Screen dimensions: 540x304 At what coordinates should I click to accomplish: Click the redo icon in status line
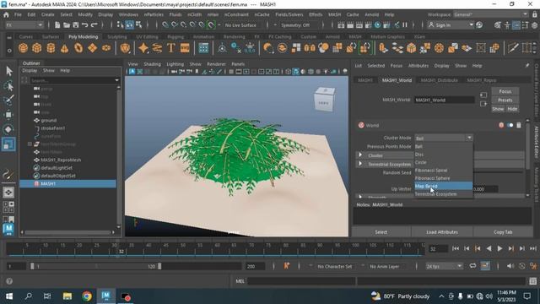coord(94,24)
